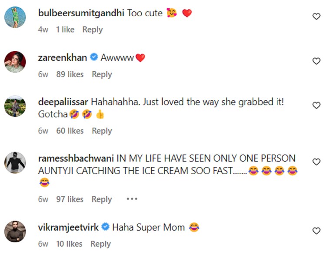The height and width of the screenshot is (258, 326).
Task: Open more options on ramesshbachwani's comment
Action: click(132, 199)
